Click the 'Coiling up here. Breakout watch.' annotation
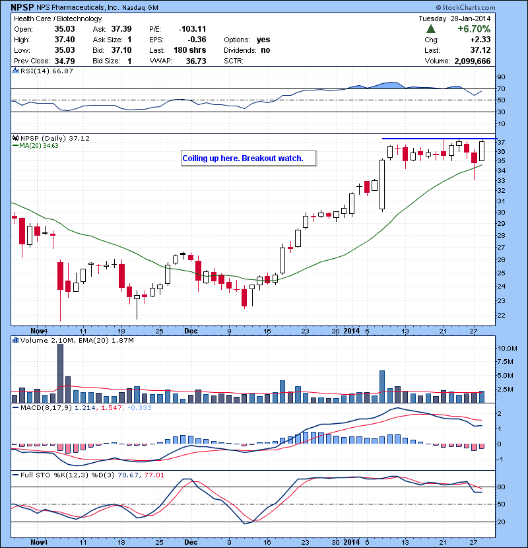Viewport: 528px width, 548px height. pyautogui.click(x=248, y=158)
